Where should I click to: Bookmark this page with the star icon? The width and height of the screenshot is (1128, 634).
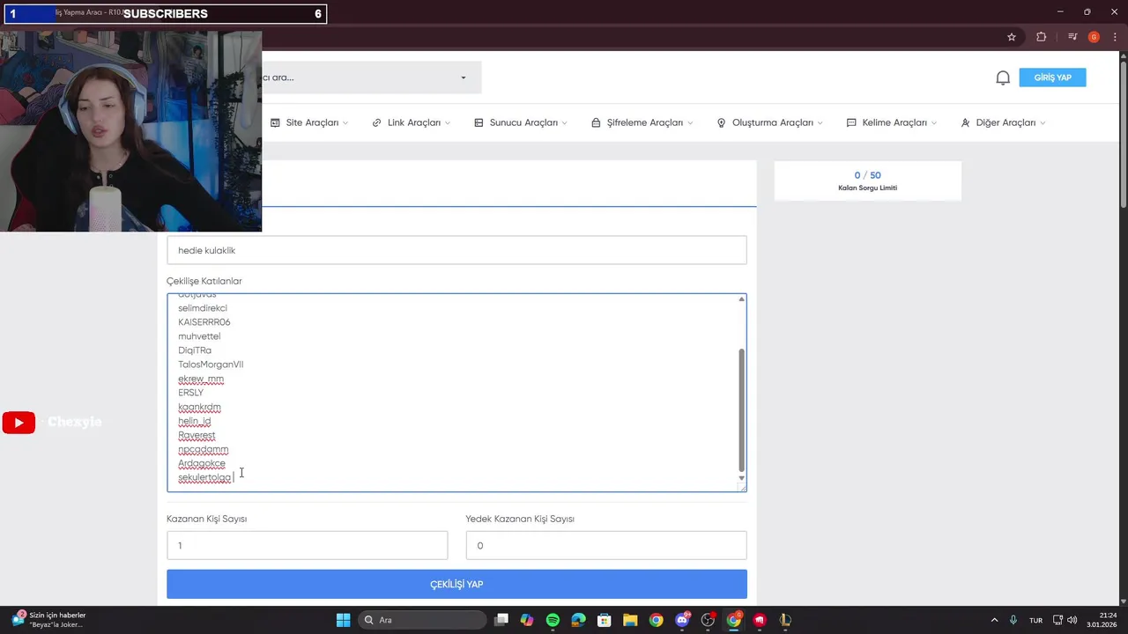1012,37
